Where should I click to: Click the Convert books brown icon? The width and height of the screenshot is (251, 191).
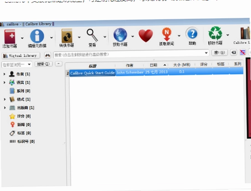(67, 36)
